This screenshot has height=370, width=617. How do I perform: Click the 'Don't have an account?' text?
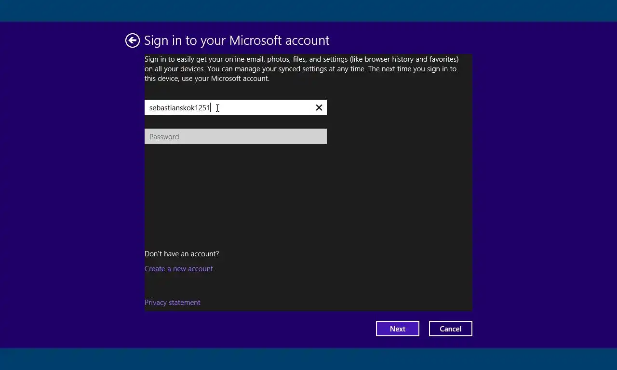tap(182, 254)
